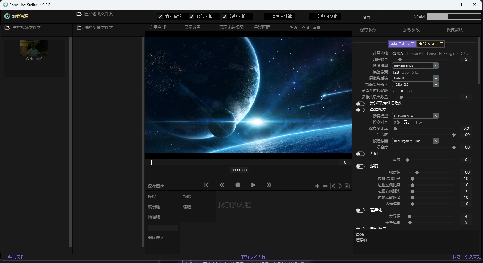Open the 换脸模型 Inswapper128 dropdown
The image size is (483, 263).
[415, 66]
